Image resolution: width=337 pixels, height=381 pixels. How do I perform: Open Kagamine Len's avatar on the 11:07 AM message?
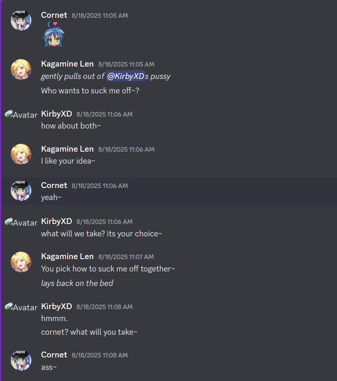[21, 262]
